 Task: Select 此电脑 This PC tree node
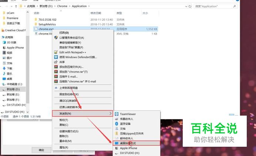click(9, 37)
